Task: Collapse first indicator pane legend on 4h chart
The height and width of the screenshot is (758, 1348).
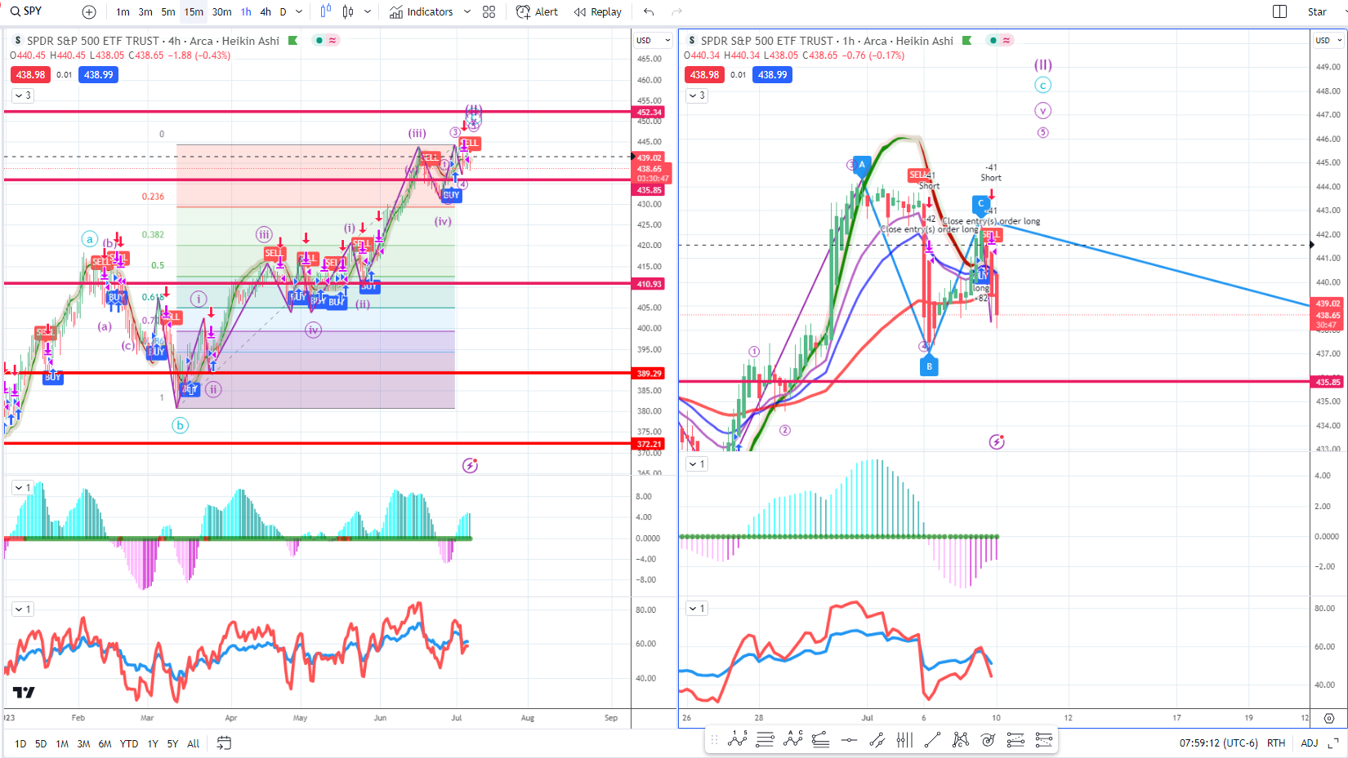Action: coord(22,488)
